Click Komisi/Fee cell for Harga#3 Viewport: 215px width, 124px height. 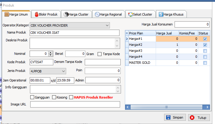[x=188, y=51]
